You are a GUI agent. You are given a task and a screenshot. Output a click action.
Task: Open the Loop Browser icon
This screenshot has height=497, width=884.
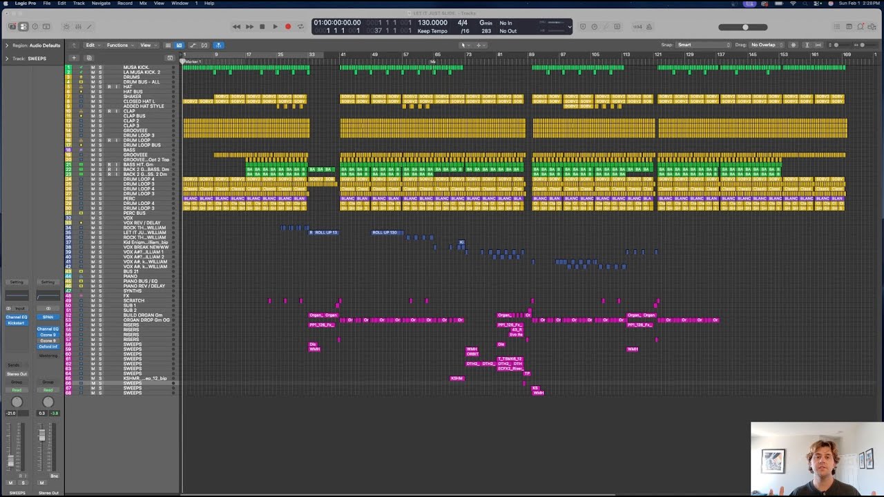(861, 27)
